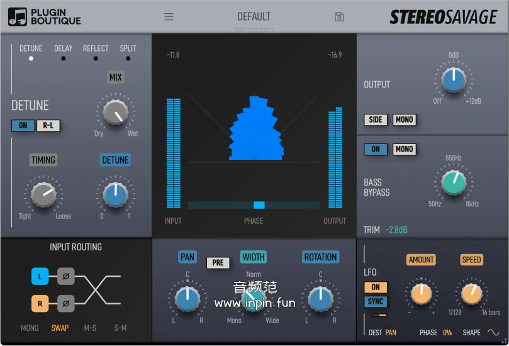Click the crossed swap routing lines diagram
The width and height of the screenshot is (509, 346).
click(98, 290)
